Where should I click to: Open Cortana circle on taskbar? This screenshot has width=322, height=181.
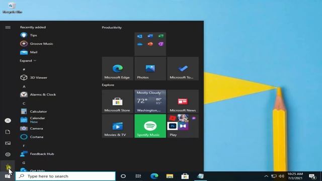(x=123, y=176)
